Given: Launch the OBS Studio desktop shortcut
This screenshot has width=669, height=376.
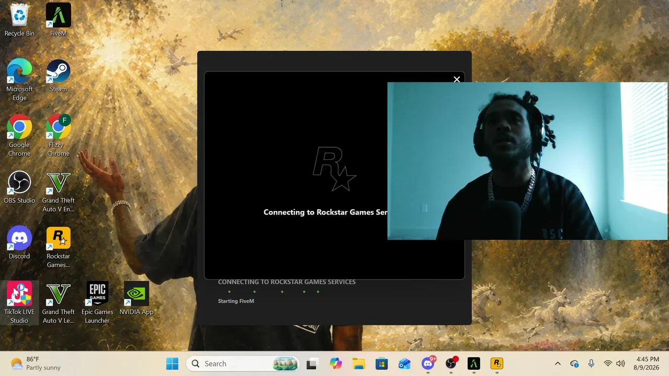Looking at the screenshot, I should (x=19, y=188).
